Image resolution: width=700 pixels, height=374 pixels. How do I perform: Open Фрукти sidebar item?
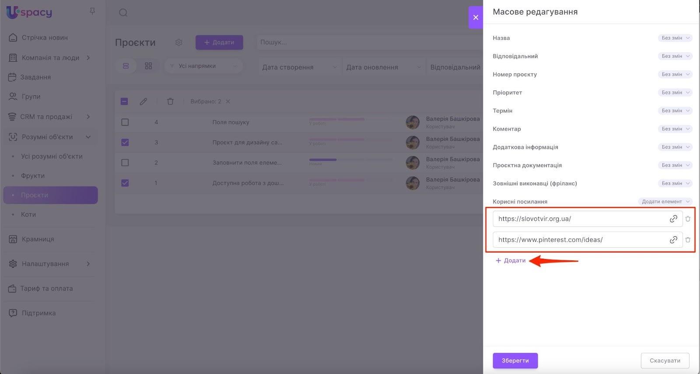pos(33,176)
